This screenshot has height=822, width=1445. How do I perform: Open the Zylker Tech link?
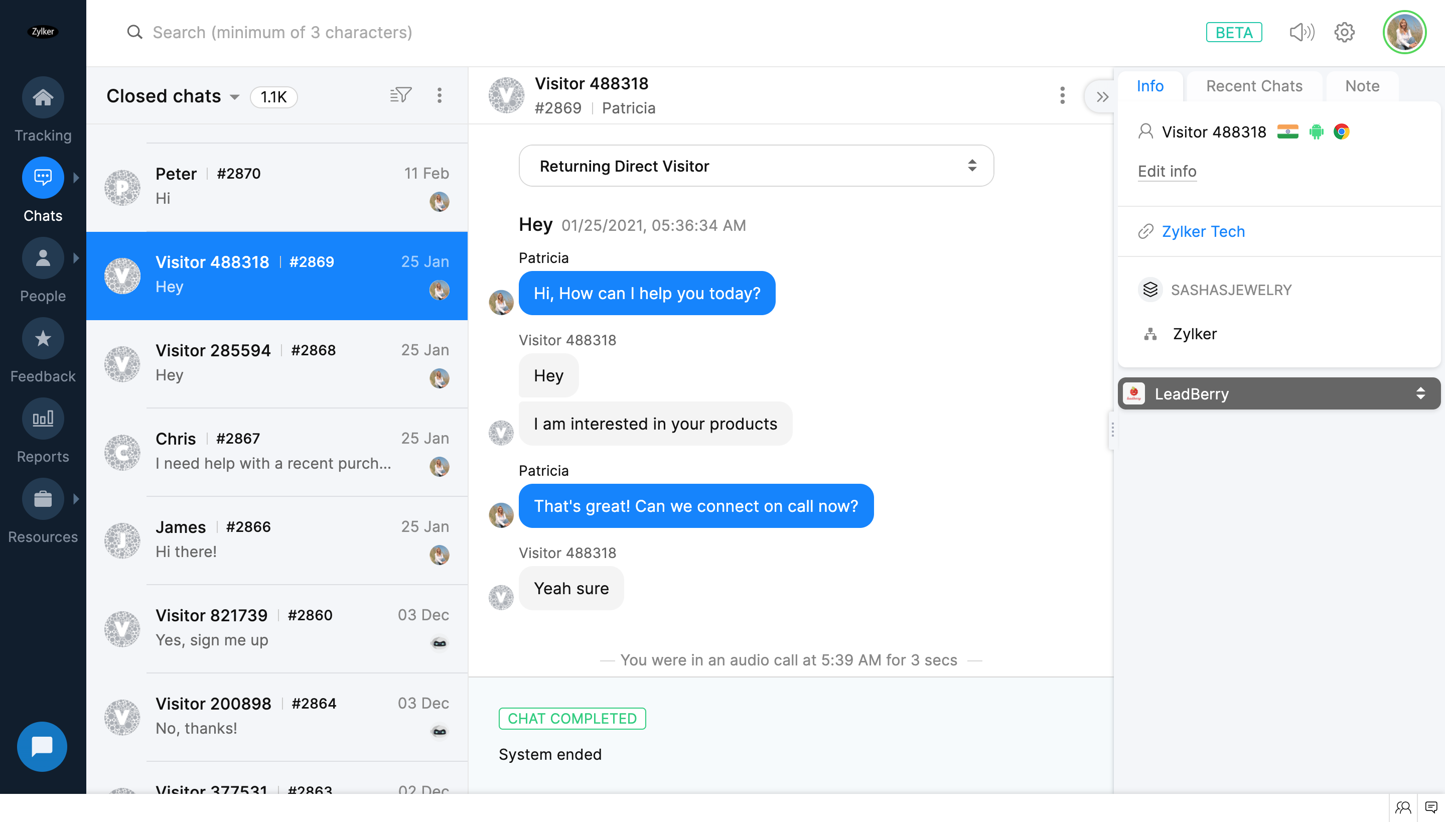[1203, 231]
